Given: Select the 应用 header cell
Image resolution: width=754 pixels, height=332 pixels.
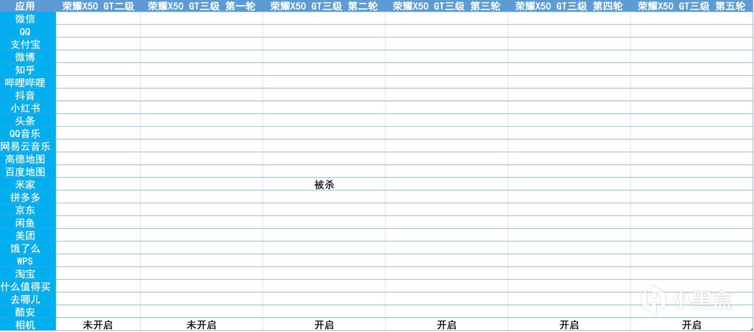Looking at the screenshot, I should click(25, 6).
